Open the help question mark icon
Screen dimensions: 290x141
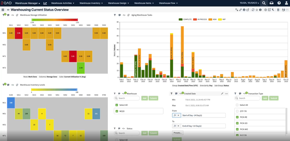pos(279,3)
